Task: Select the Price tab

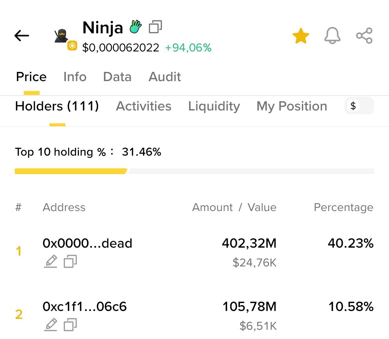Action: click(x=31, y=77)
